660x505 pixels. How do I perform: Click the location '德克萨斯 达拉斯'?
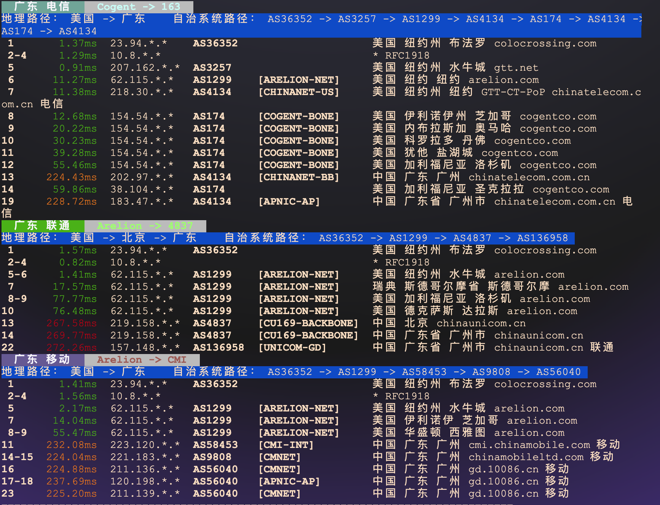(451, 311)
